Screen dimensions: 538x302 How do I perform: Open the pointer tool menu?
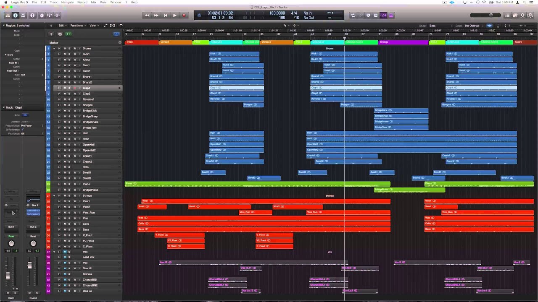286,26
